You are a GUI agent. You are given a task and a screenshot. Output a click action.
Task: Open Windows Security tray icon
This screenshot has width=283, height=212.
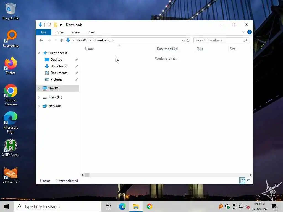pos(227,206)
